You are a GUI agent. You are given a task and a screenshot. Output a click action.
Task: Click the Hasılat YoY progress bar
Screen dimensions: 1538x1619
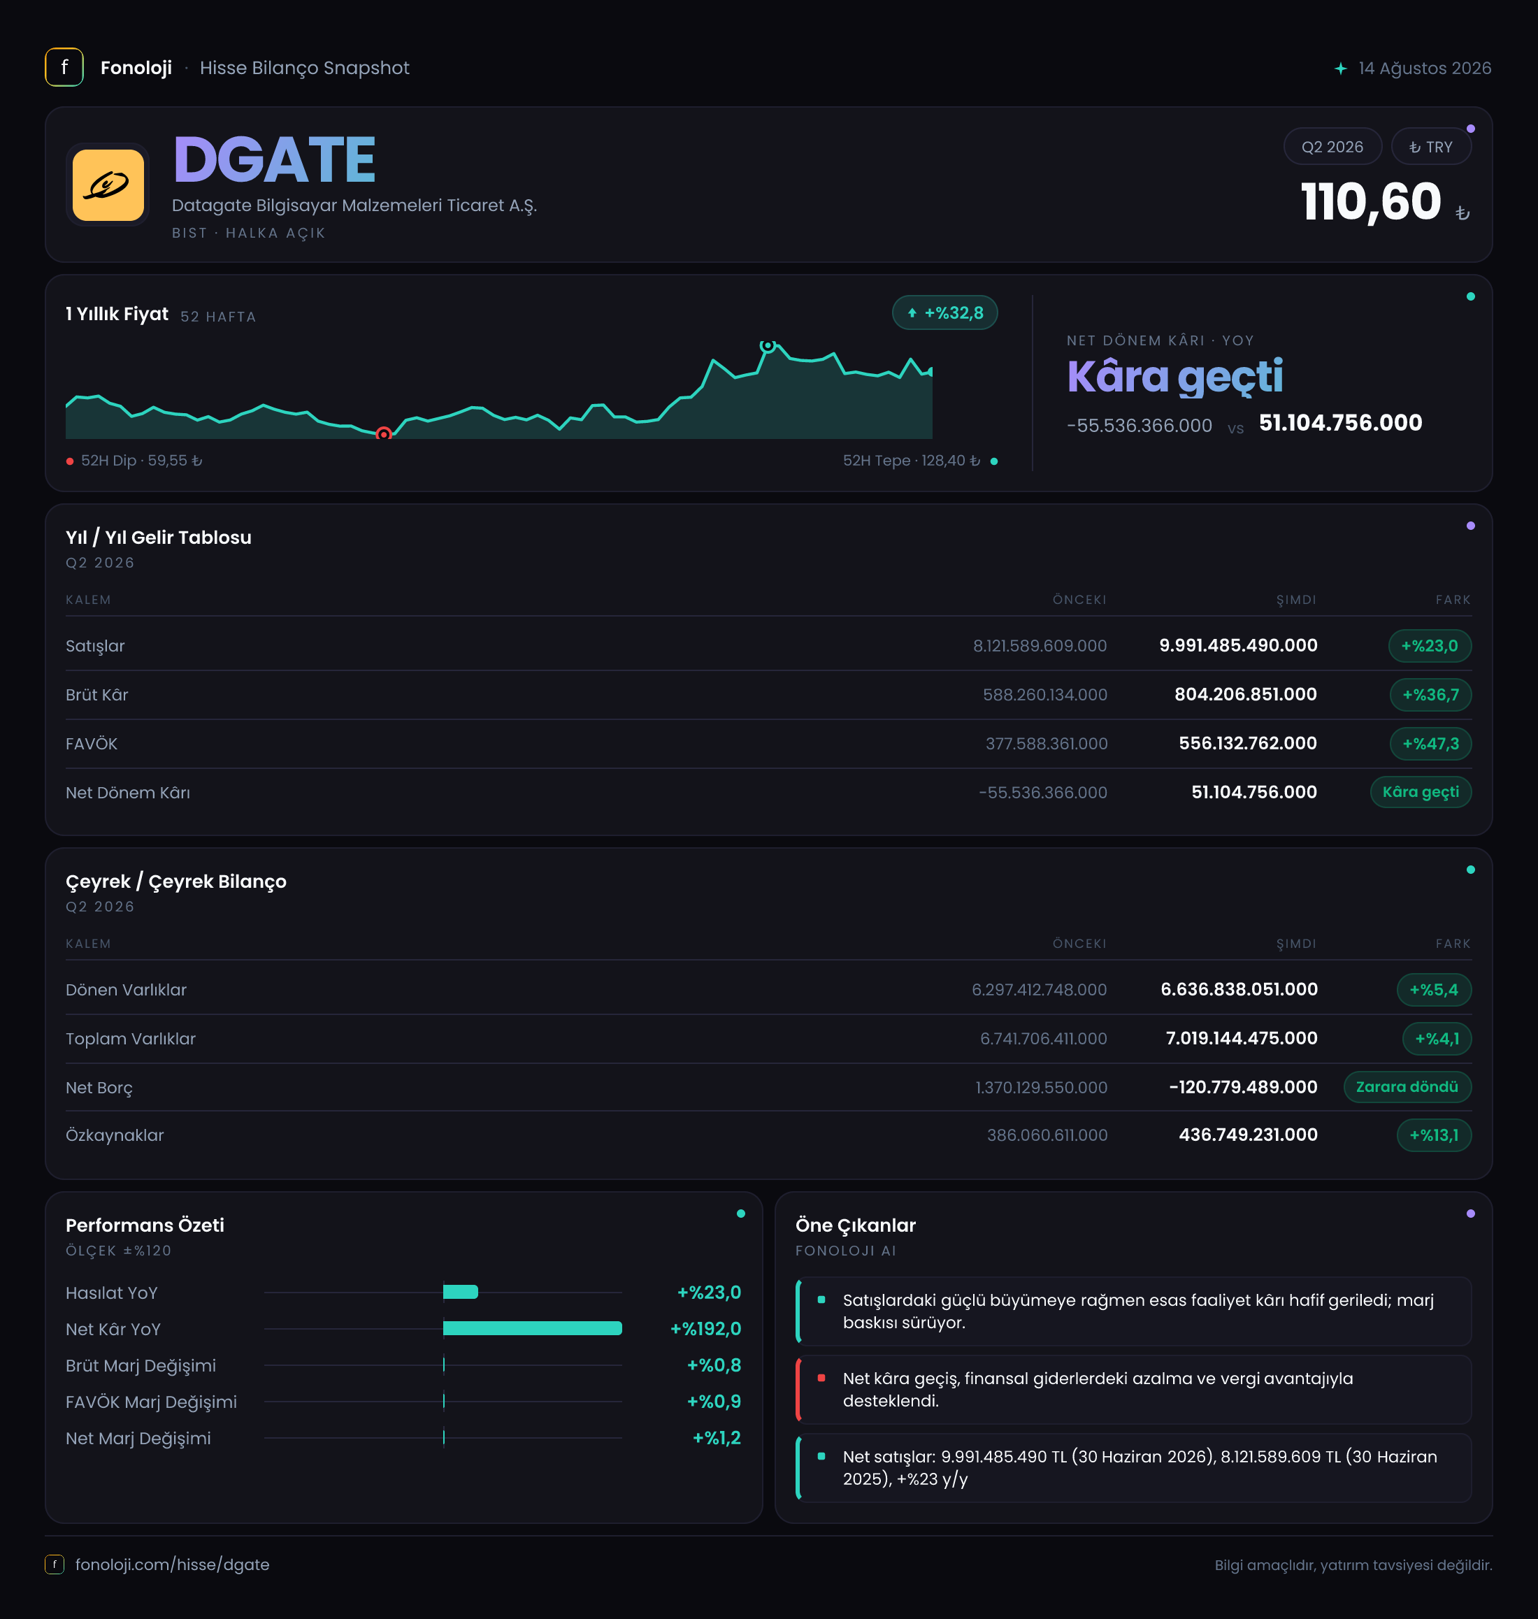pos(443,1292)
